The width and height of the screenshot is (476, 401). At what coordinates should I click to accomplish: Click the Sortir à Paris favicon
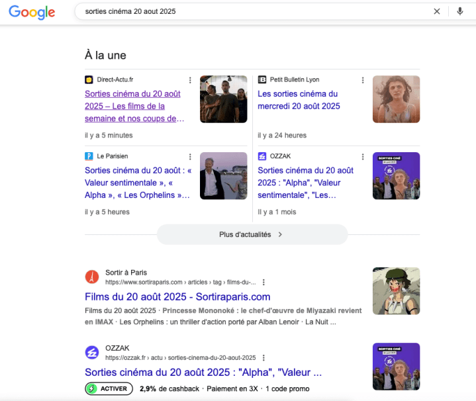point(91,277)
